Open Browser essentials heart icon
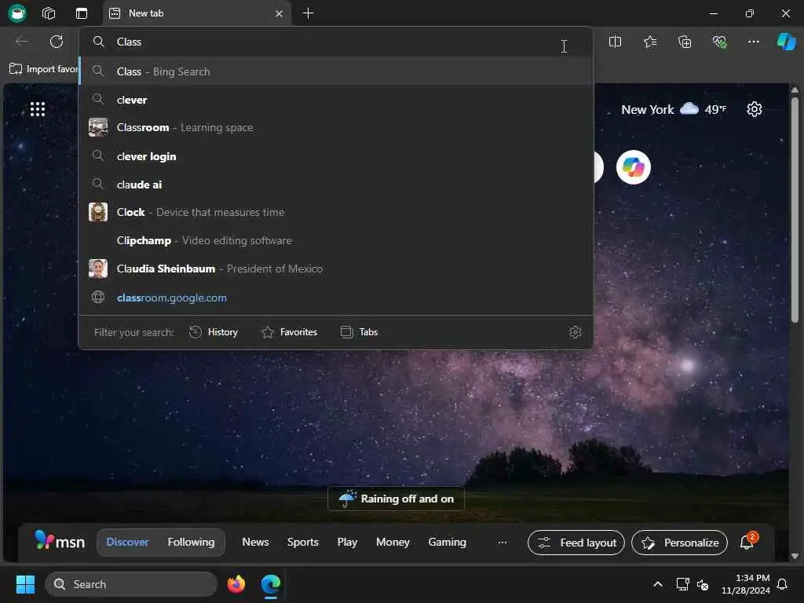 coord(719,42)
